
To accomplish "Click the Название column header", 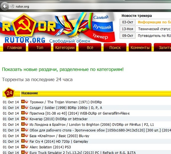I will (30, 93).
